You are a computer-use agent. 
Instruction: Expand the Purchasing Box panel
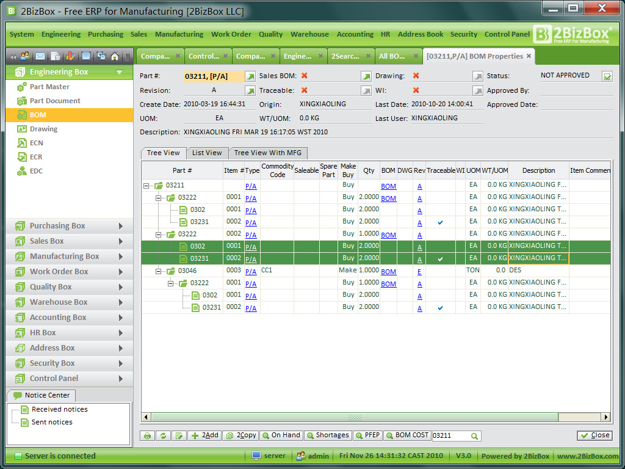click(x=70, y=226)
